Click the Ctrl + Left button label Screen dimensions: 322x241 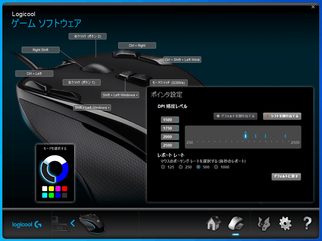click(x=34, y=74)
